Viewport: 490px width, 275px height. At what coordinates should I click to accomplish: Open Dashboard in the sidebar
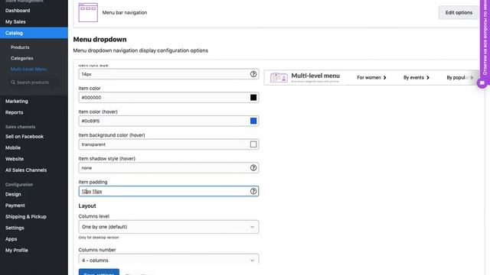[18, 11]
